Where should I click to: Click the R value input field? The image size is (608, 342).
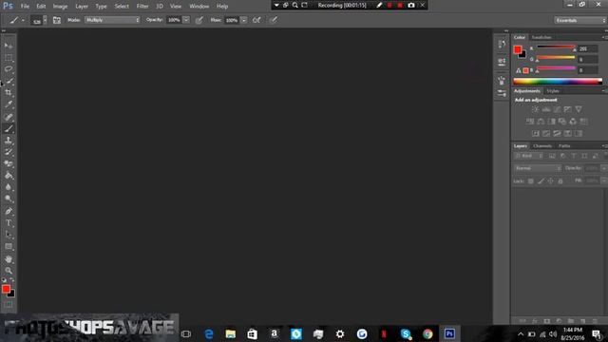coord(587,48)
